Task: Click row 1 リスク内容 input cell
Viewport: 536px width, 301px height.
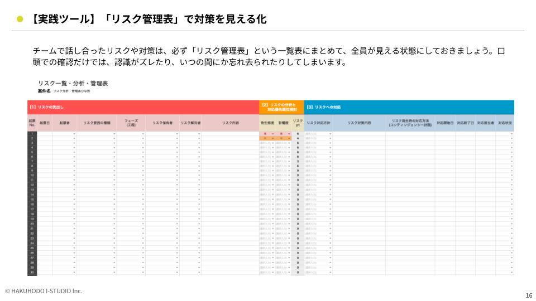Action: pos(230,134)
